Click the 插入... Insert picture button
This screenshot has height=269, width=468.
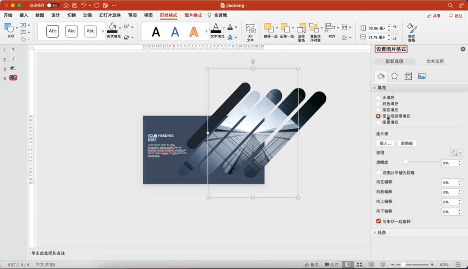point(385,144)
